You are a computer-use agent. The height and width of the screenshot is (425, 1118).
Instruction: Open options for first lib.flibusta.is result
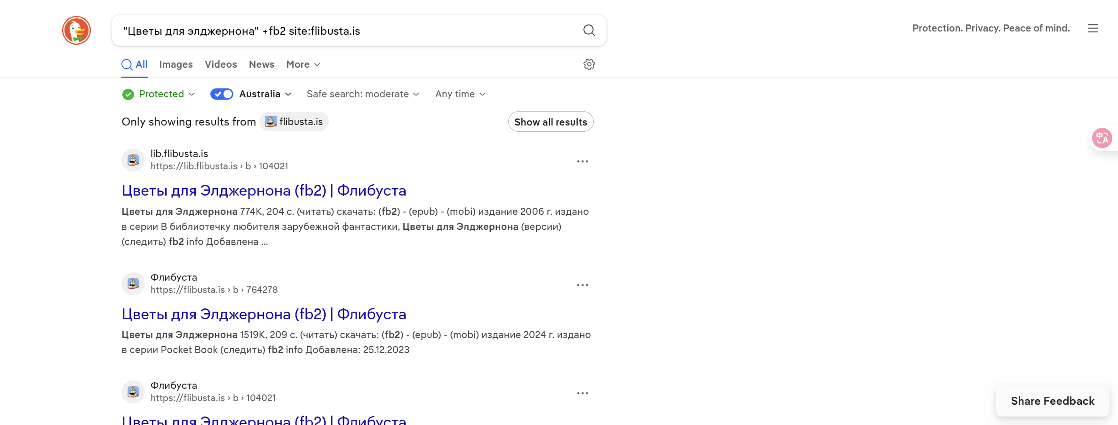(582, 161)
